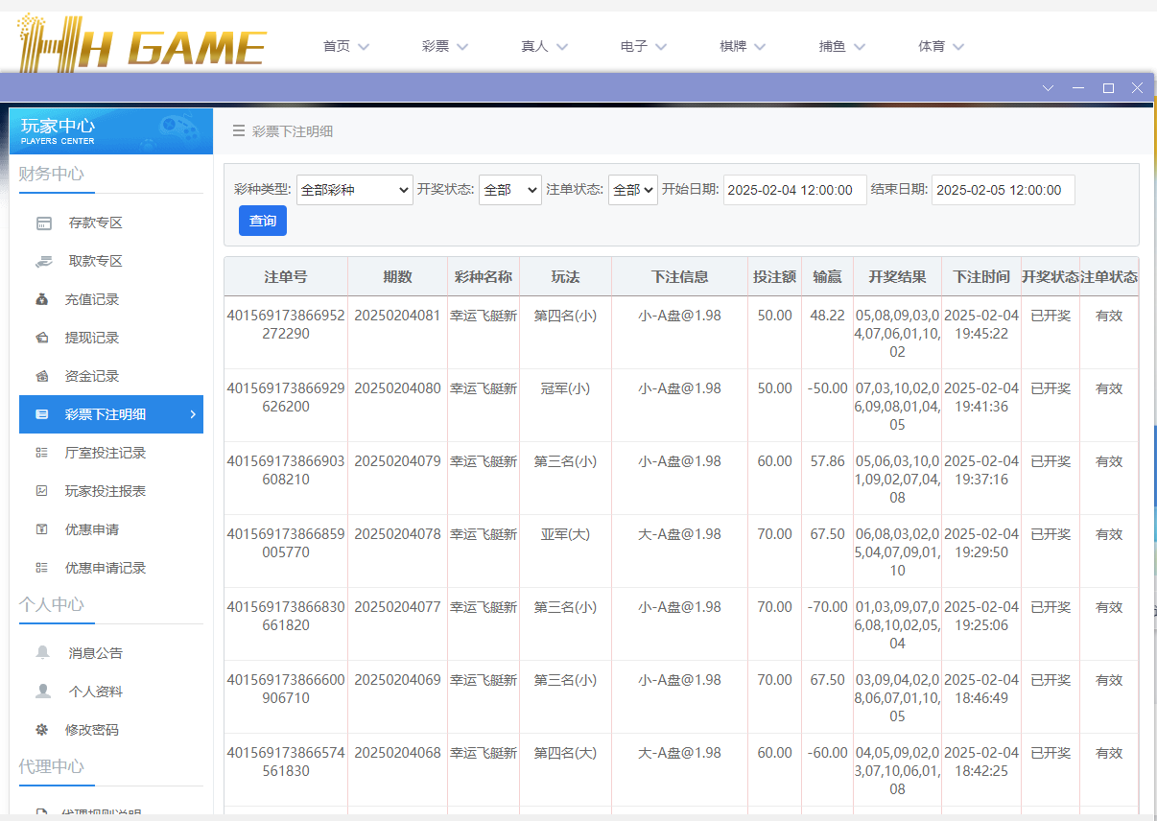The height and width of the screenshot is (821, 1157).
Task: Click the 结束日期 end date field
Action: pos(1003,190)
